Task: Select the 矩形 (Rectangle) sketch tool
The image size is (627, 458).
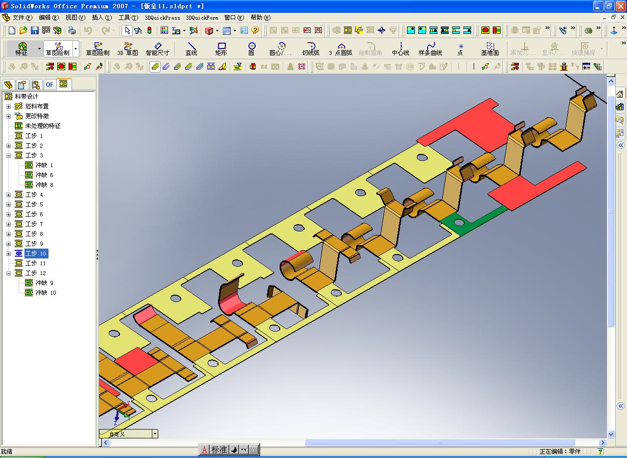Action: [221, 49]
